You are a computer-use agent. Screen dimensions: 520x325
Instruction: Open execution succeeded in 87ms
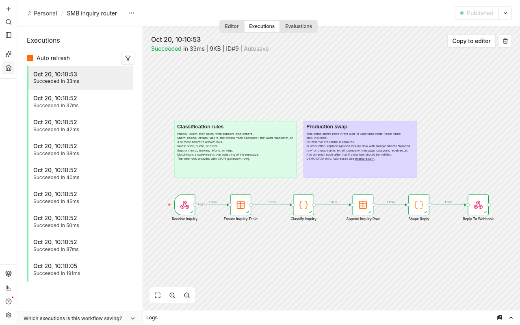point(80,246)
